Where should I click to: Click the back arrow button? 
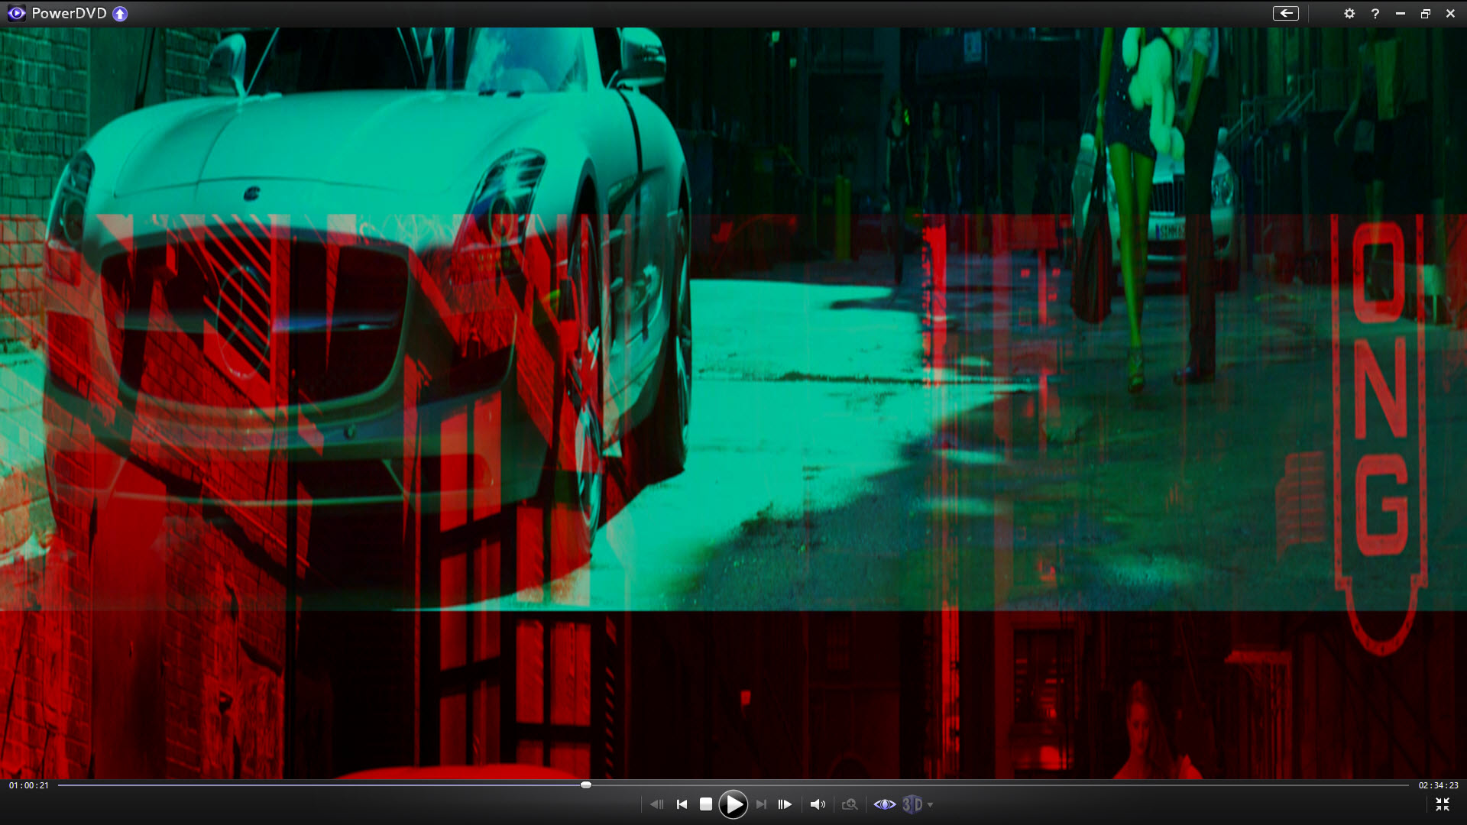[1286, 14]
